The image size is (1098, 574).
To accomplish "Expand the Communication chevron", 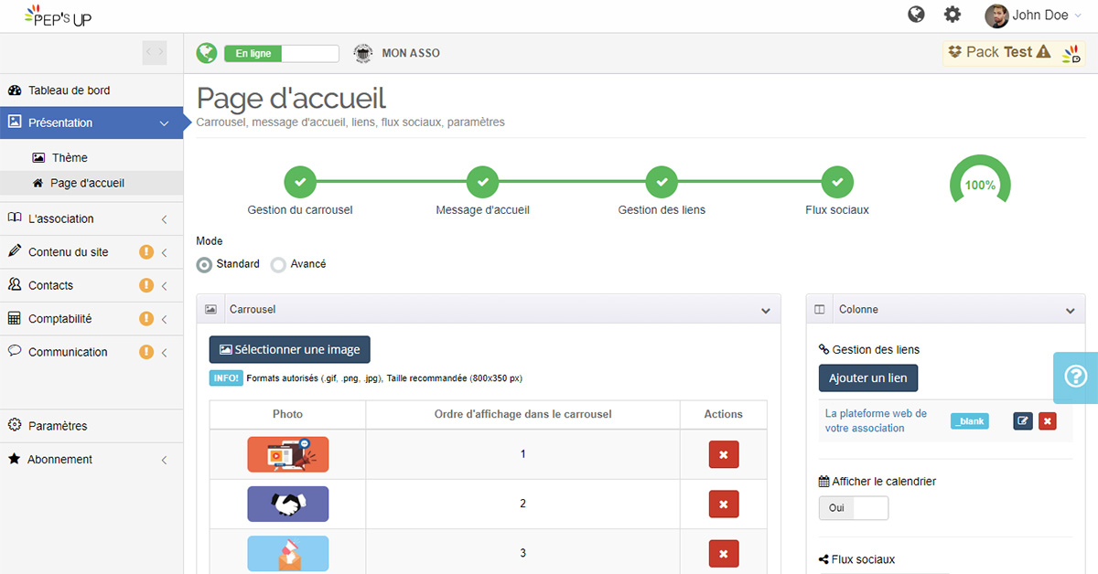I will tap(164, 353).
